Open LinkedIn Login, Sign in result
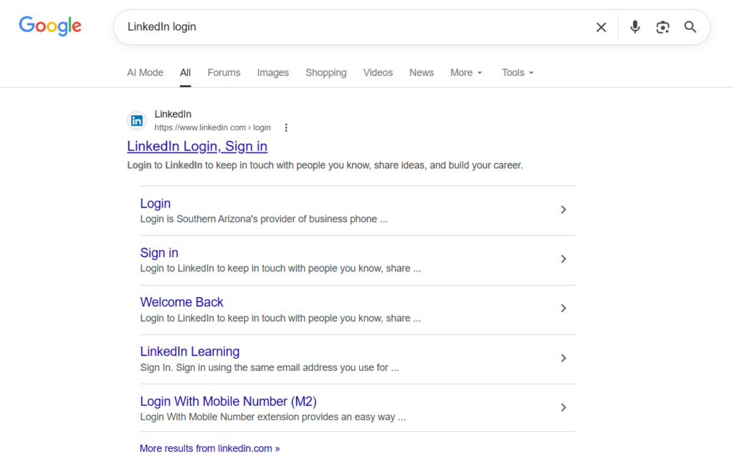Viewport: 734px width, 469px height. pyautogui.click(x=197, y=146)
